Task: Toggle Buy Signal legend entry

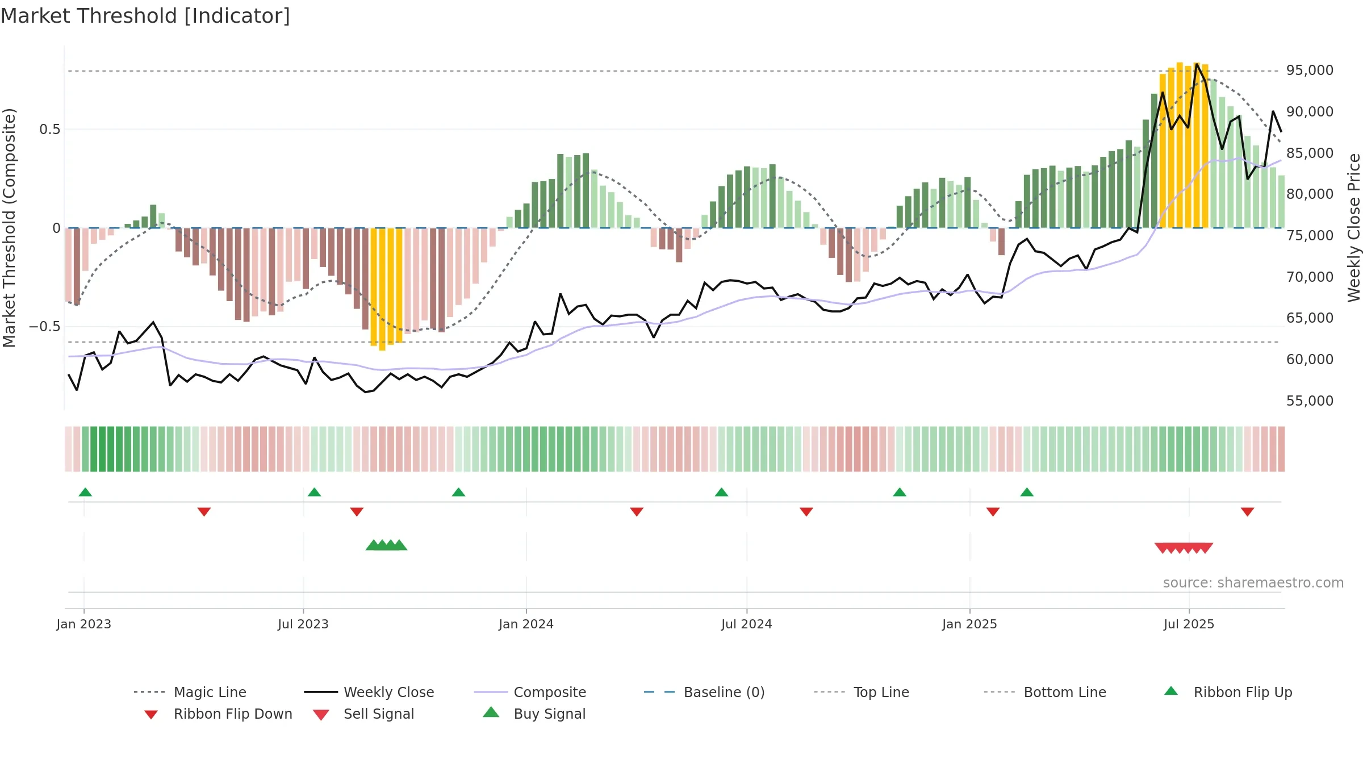Action: pos(534,714)
